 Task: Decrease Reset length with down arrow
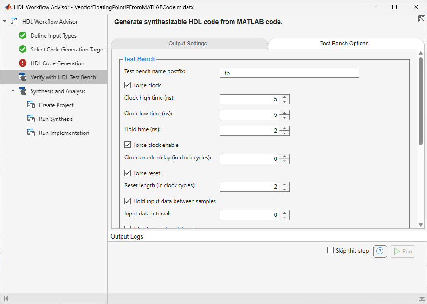[285, 189]
